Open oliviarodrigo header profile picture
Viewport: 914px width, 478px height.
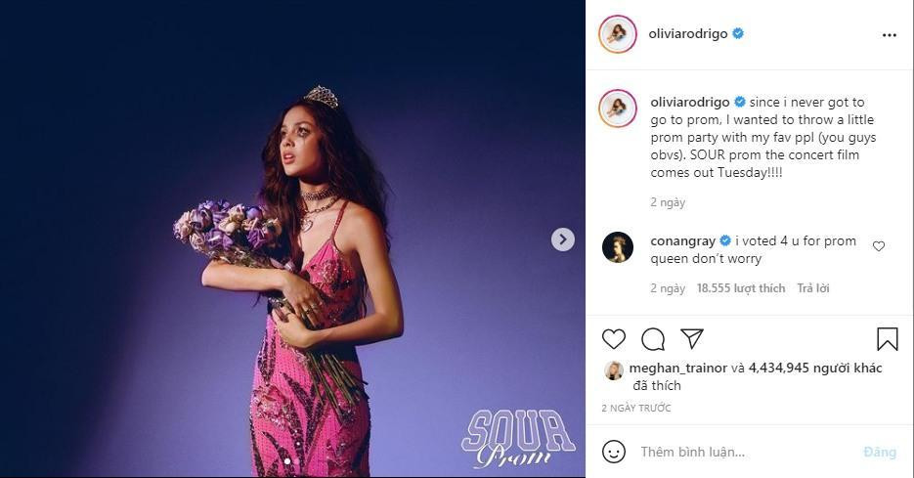click(x=618, y=34)
